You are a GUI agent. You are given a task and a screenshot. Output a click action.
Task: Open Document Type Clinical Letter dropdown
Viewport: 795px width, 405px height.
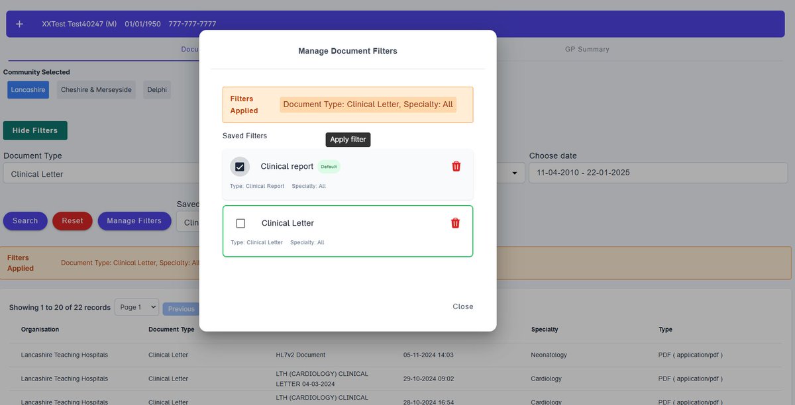tap(101, 173)
